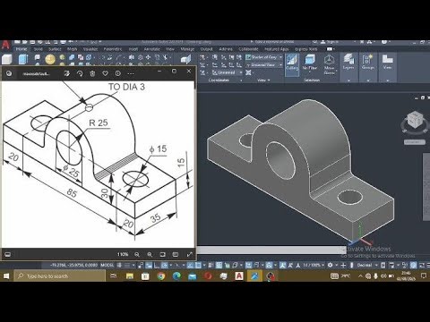Toggle object snap in status bar

click(x=198, y=265)
